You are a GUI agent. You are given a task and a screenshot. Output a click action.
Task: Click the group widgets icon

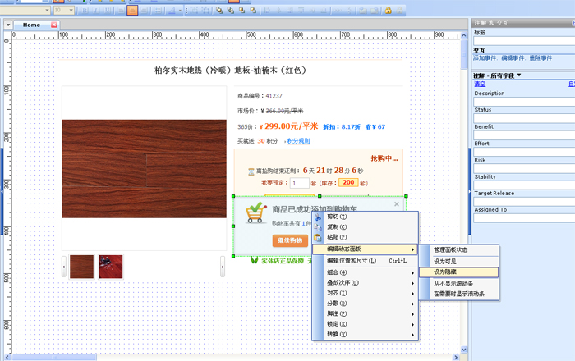[194, 10]
